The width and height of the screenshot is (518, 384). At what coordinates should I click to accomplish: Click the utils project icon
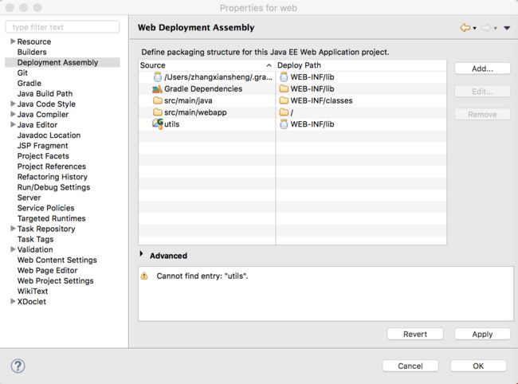(x=157, y=124)
